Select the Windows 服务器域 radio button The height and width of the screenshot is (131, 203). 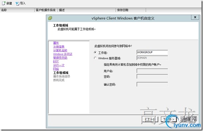click(95, 58)
